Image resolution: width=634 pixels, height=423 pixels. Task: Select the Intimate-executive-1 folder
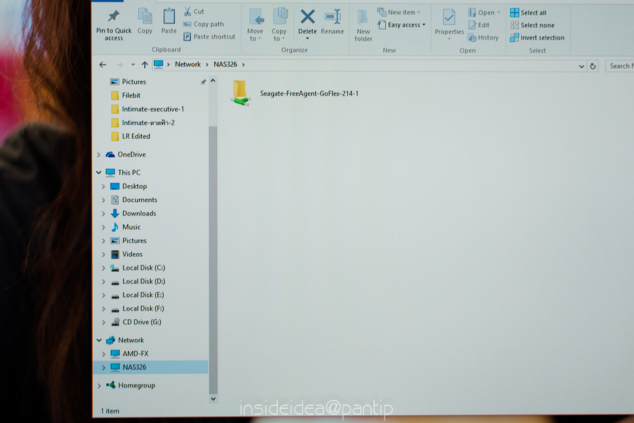[x=148, y=109]
